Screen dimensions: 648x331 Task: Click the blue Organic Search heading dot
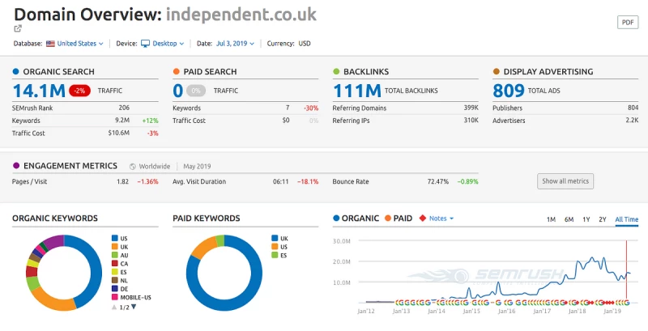[15, 72]
